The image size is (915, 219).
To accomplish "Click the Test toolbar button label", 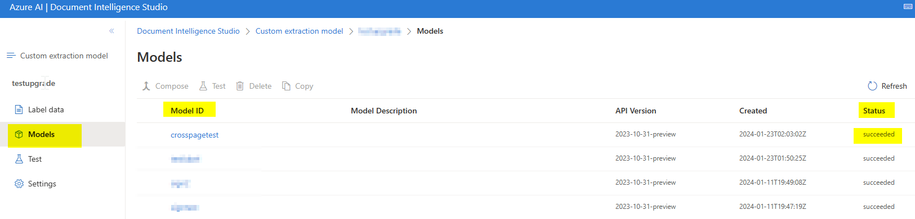I will [219, 86].
